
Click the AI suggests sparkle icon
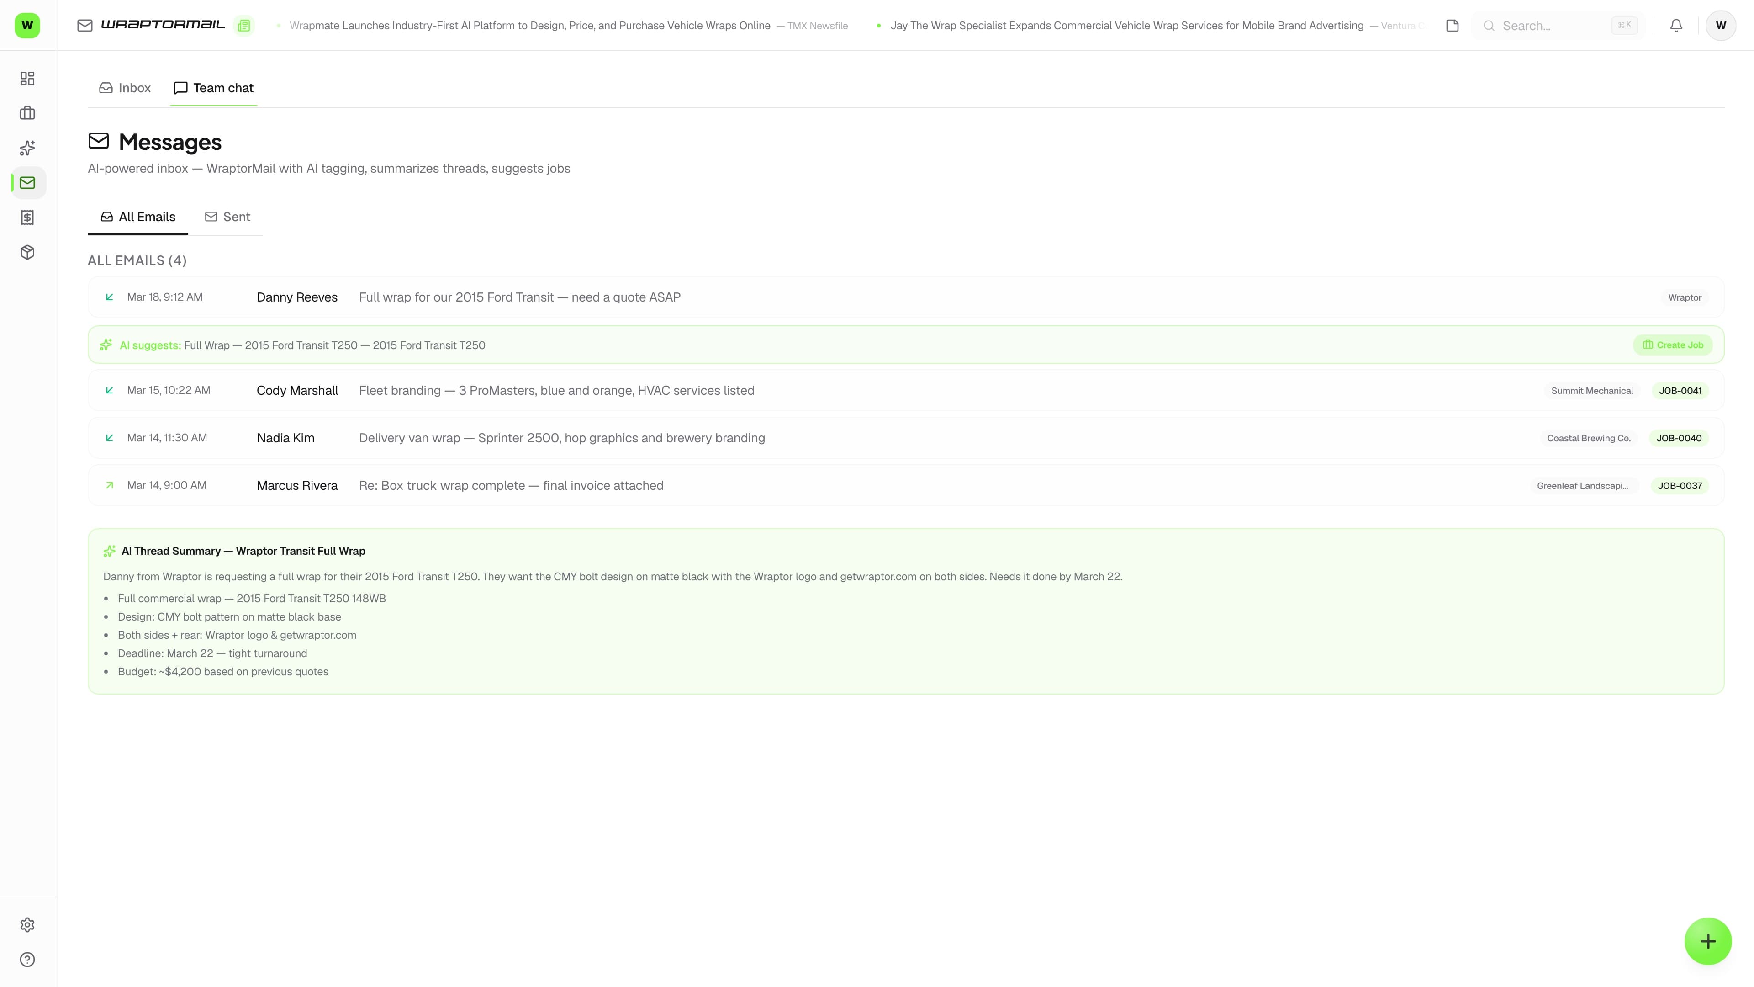(x=106, y=345)
